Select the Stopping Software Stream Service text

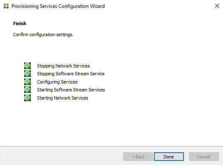(71, 74)
